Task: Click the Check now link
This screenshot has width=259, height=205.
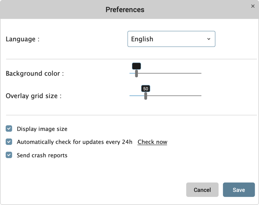Action: [152, 142]
